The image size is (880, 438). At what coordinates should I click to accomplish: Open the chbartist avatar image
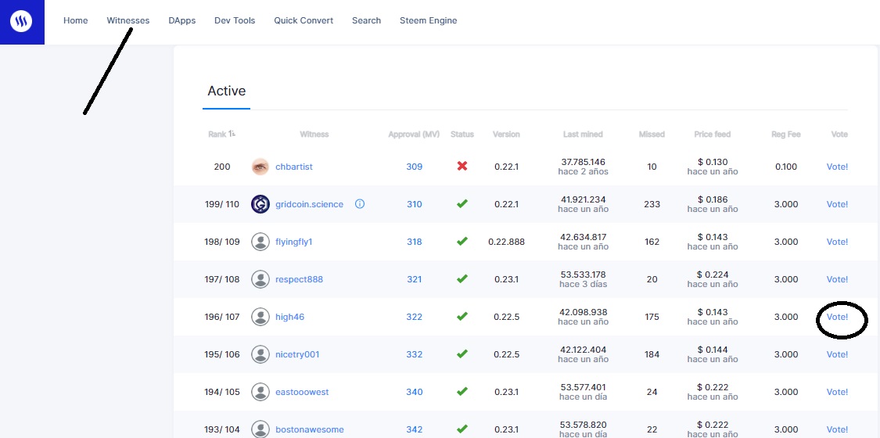coord(260,167)
